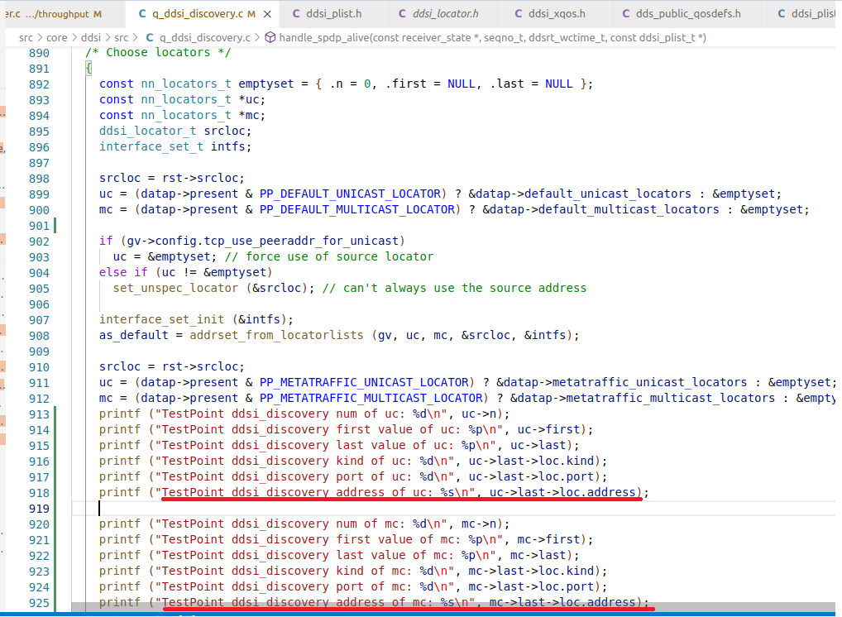Click the C file icon on q_ddsi_discovery.c tab
The height and width of the screenshot is (617, 842).
tap(142, 13)
